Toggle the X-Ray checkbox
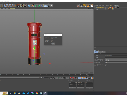Image resolution: width=127 pixels, height=95 pixels. [x=105, y=66]
